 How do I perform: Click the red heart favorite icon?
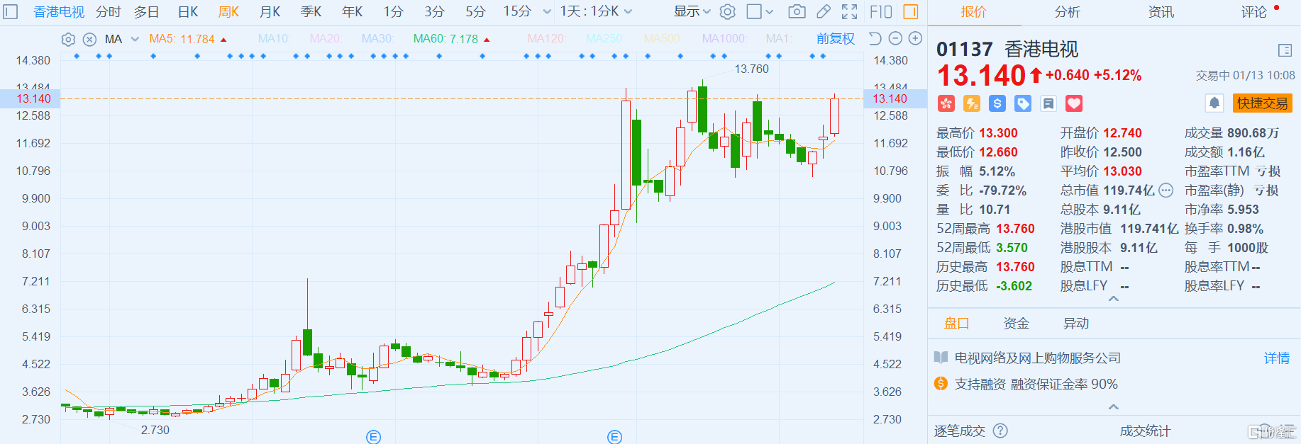1074,104
